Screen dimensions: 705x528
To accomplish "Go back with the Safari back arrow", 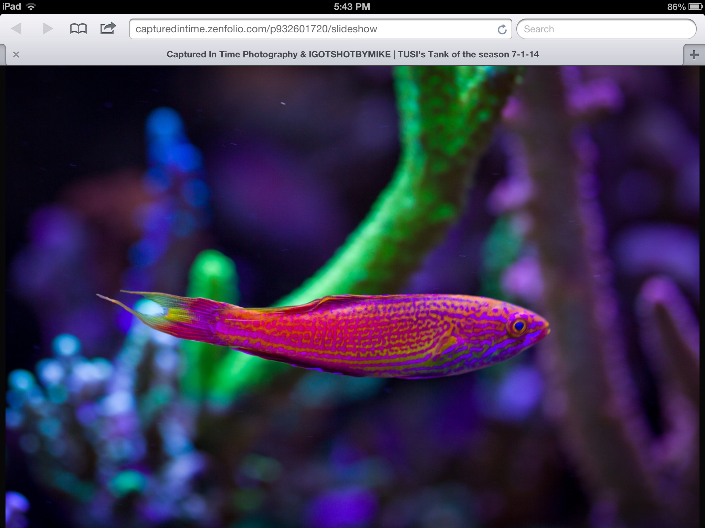I will pos(16,29).
